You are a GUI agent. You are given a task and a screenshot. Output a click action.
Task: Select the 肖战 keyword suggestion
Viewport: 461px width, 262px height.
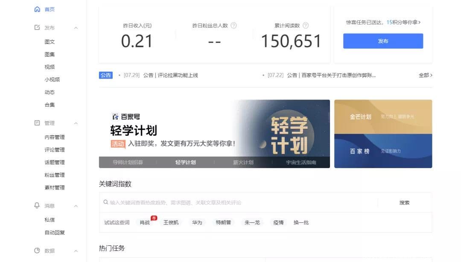coord(145,223)
